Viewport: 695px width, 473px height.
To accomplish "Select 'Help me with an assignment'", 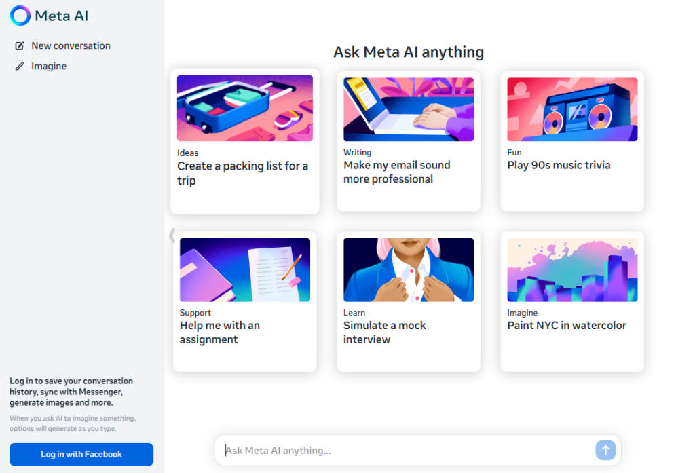I will point(220,333).
